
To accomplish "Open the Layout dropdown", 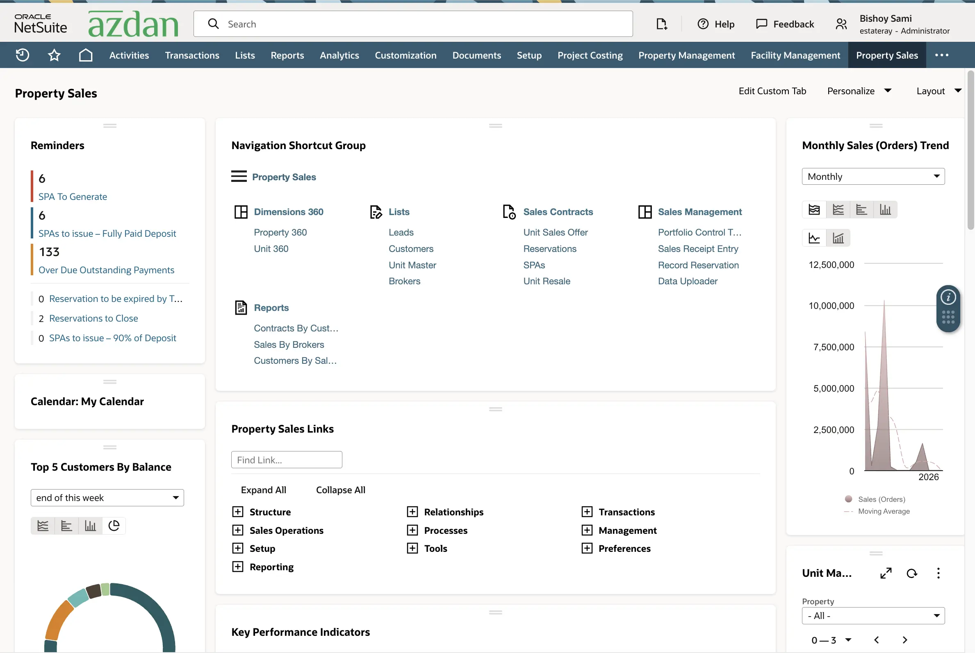I will [x=939, y=91].
